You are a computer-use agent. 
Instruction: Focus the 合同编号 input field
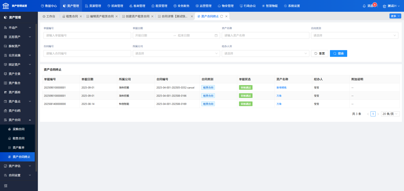pos(87,53)
